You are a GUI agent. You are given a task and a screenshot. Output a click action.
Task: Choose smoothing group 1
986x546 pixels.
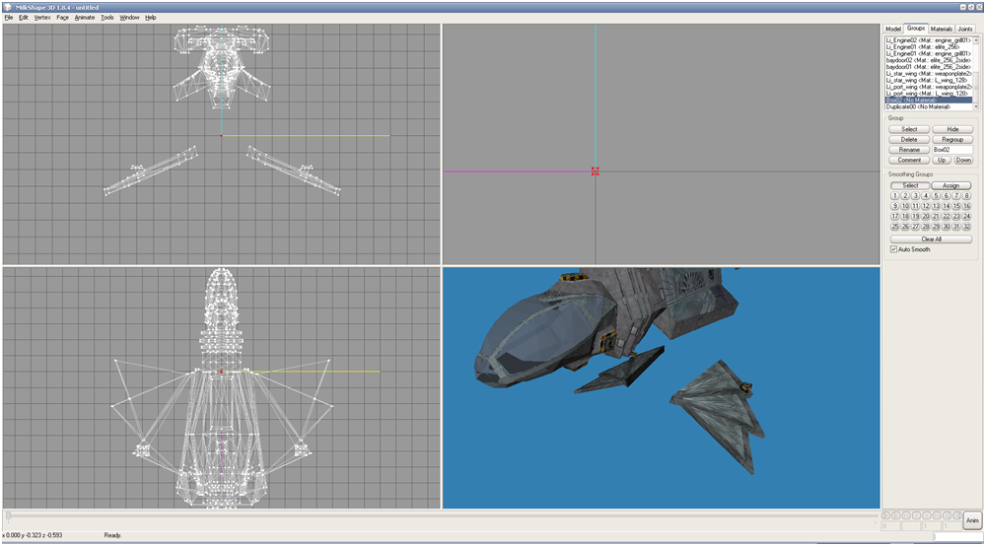[x=895, y=196]
